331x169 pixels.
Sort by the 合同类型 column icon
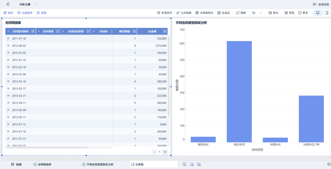(58, 31)
